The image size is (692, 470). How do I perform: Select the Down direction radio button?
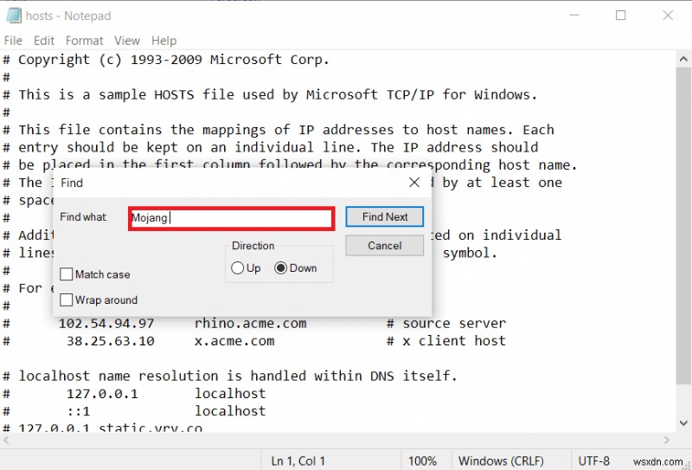click(x=280, y=268)
